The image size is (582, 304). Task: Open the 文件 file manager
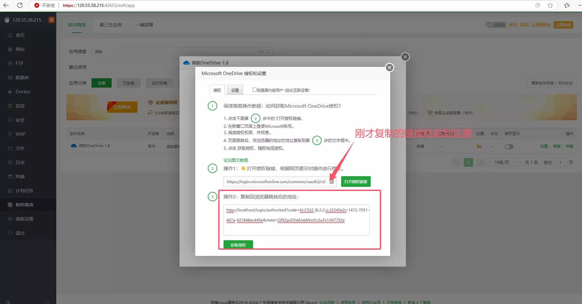click(x=19, y=148)
